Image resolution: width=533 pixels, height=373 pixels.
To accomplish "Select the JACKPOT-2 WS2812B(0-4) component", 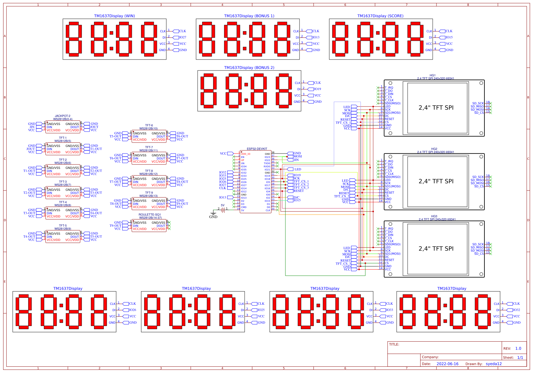I will point(63,127).
